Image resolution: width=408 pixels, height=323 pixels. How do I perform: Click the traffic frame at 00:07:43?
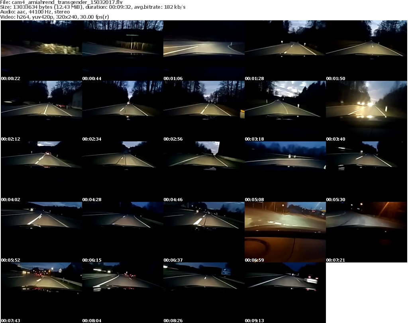pyautogui.click(x=41, y=293)
